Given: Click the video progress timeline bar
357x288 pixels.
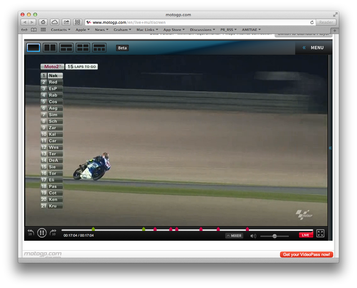Looking at the screenshot, I should [187, 230].
